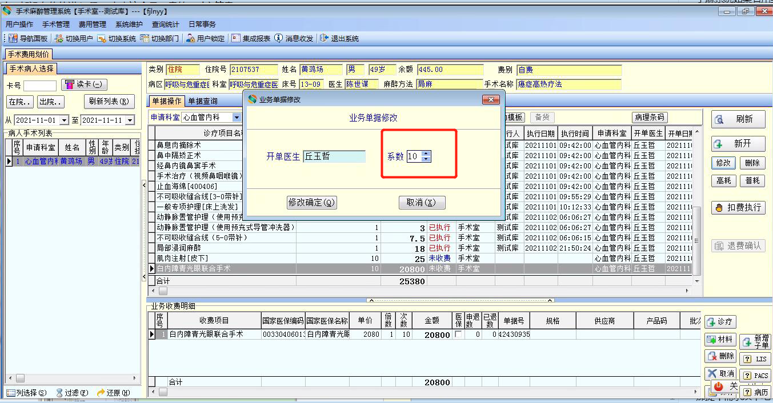Click the 删除 button next to 修改

(752, 163)
